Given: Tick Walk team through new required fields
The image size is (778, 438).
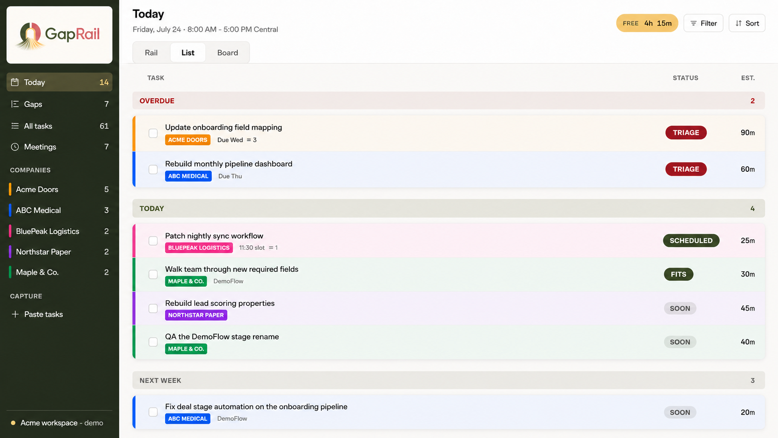Looking at the screenshot, I should click(x=153, y=275).
